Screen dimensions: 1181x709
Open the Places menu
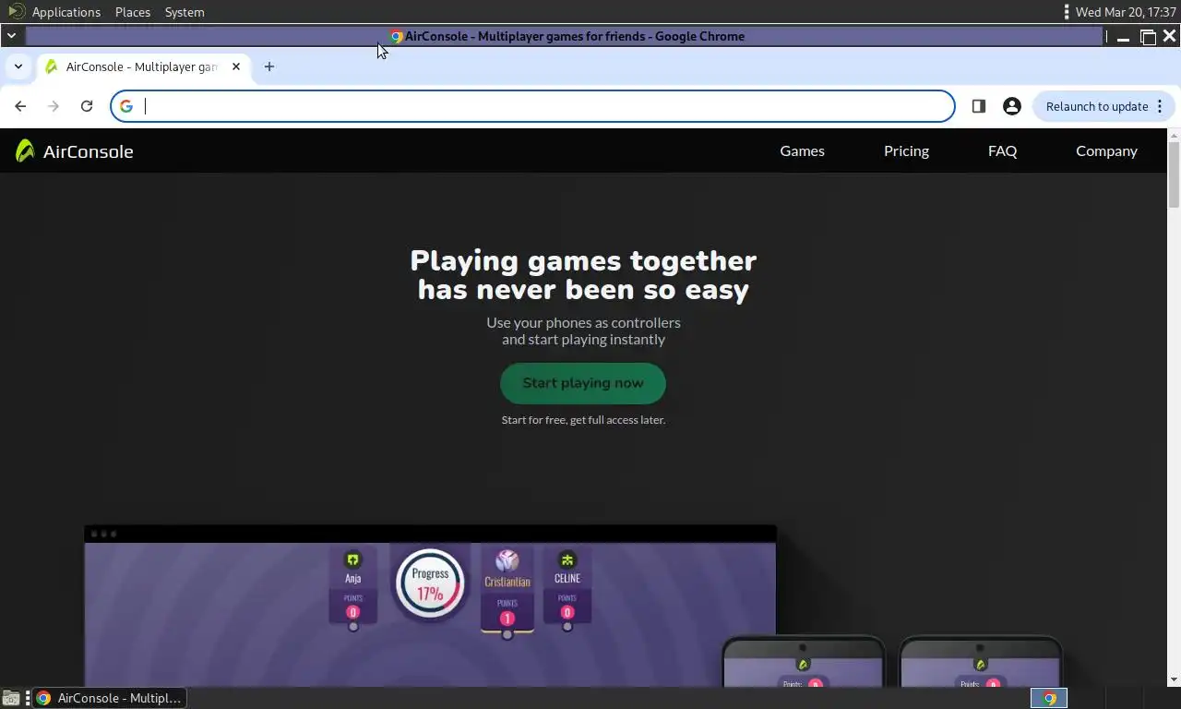(133, 12)
